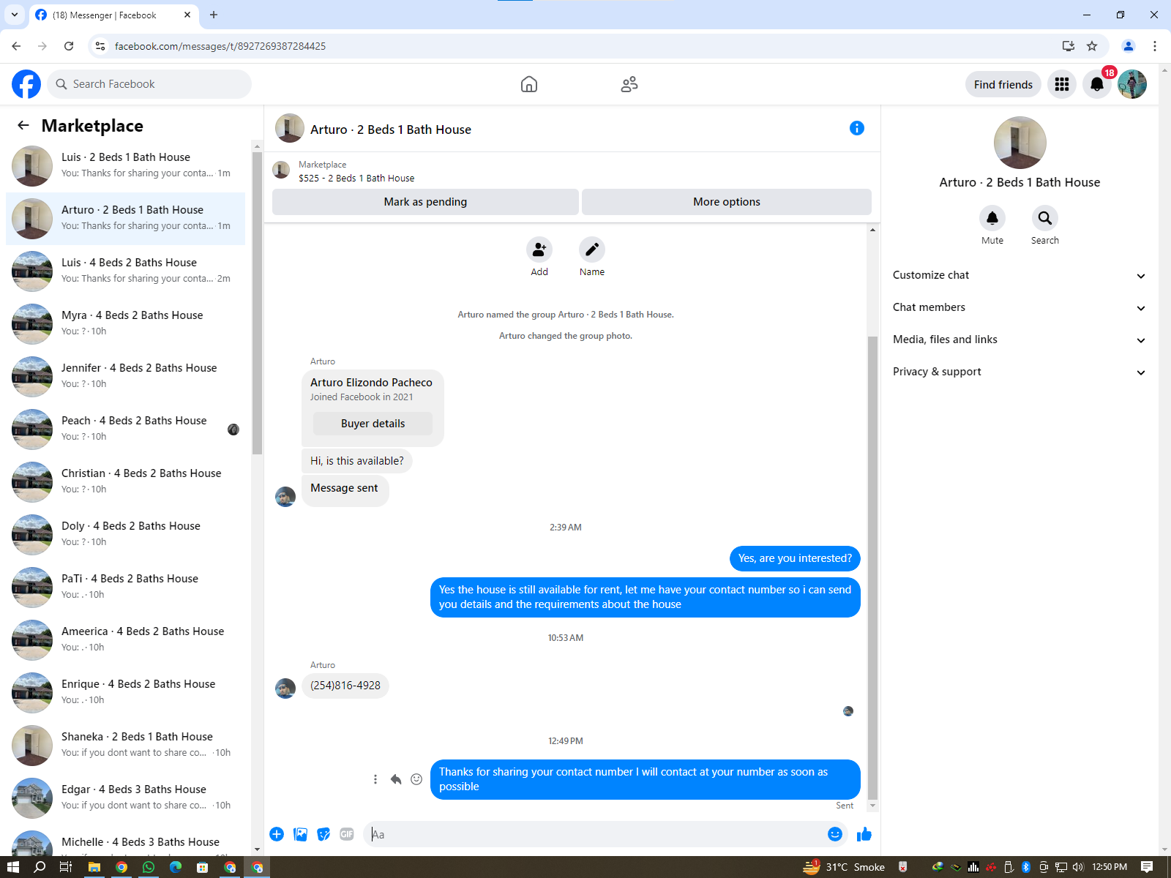Open emoji picker in message box

click(835, 834)
